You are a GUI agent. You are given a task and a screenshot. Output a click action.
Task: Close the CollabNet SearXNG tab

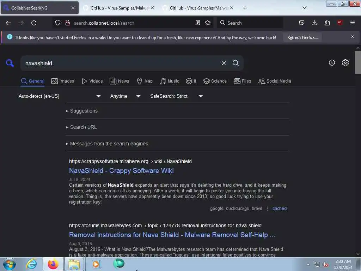point(73,8)
